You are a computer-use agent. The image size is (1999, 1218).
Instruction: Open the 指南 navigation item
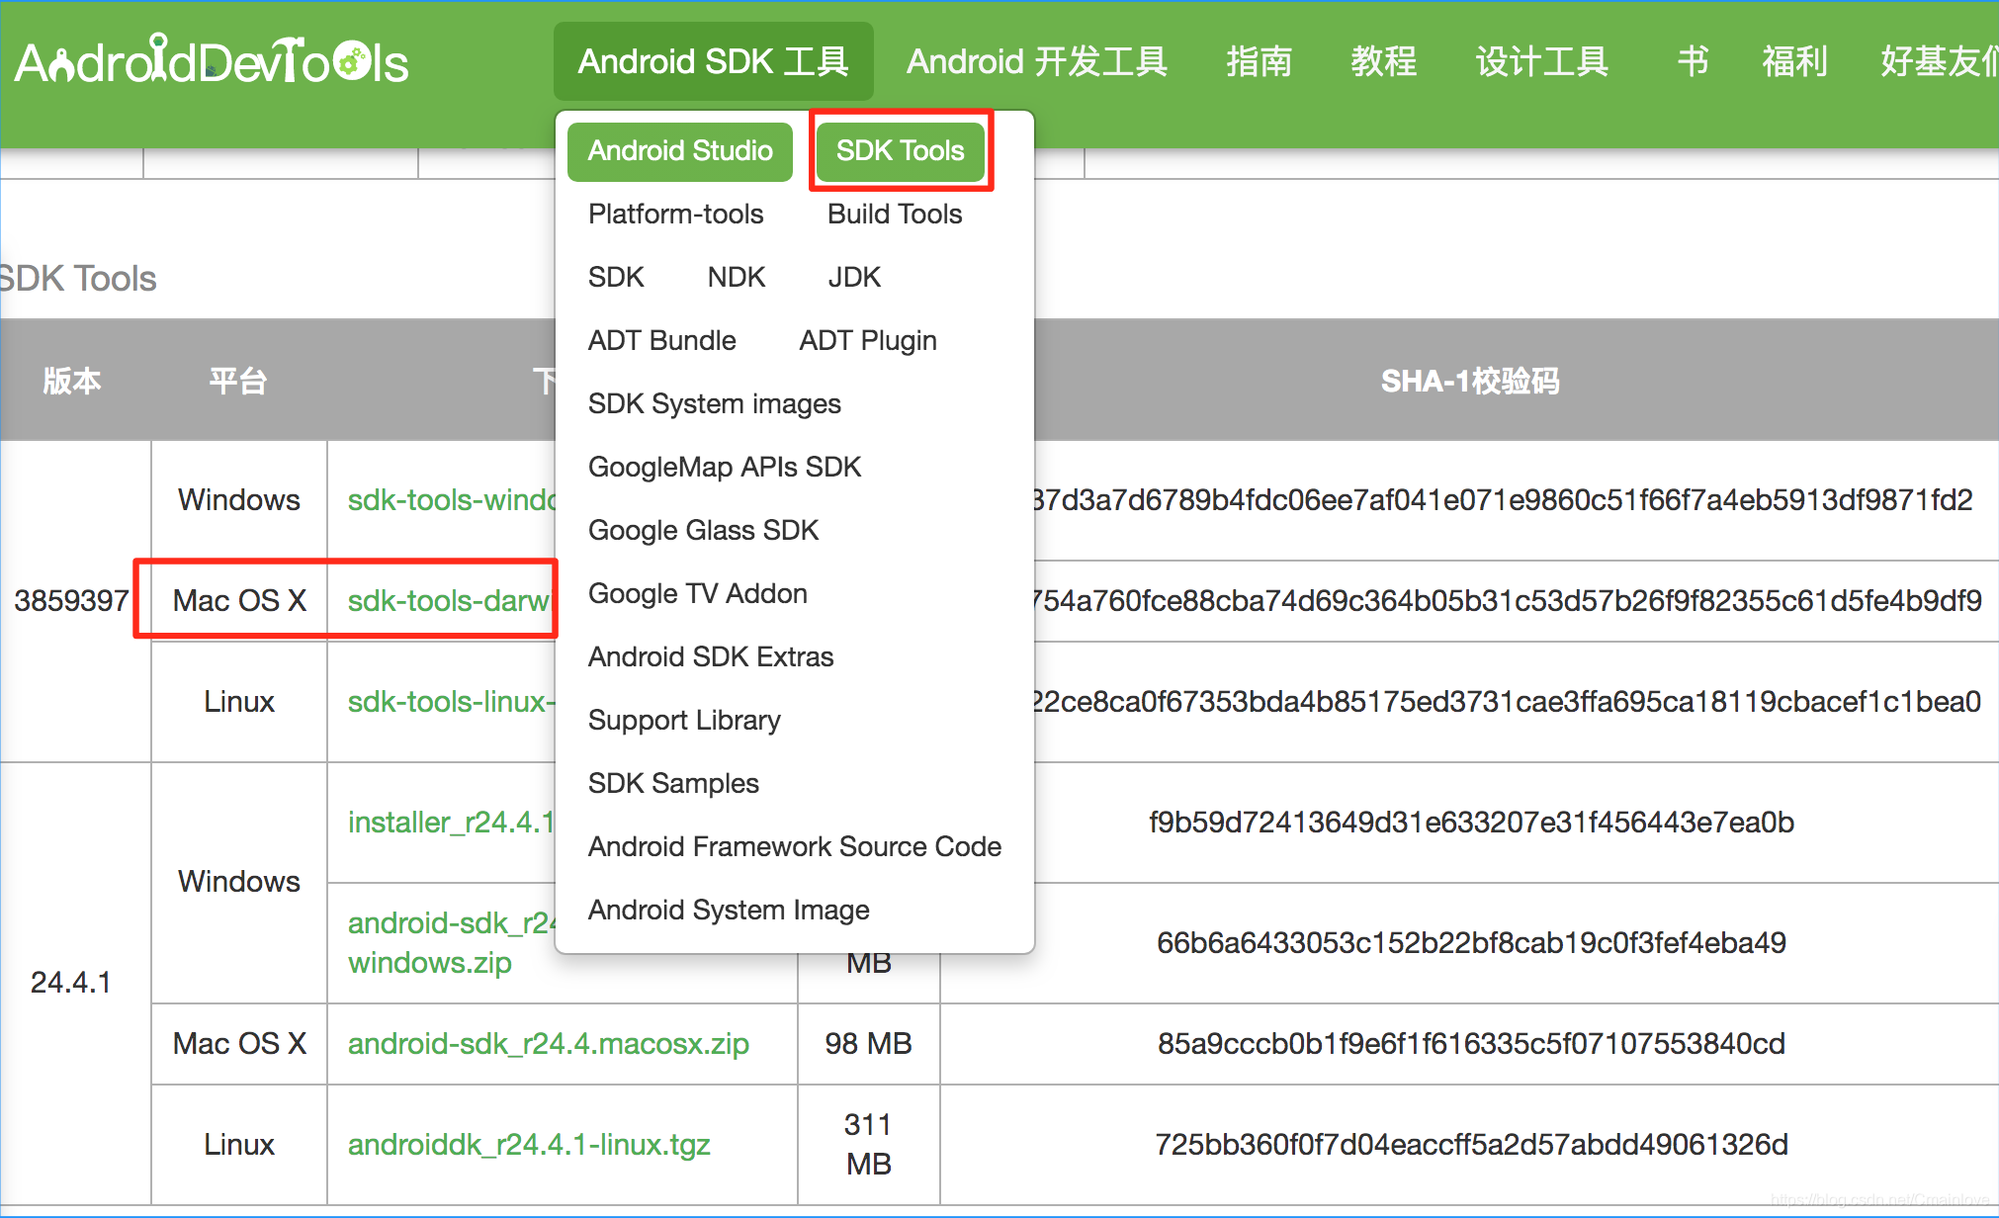(x=1259, y=61)
